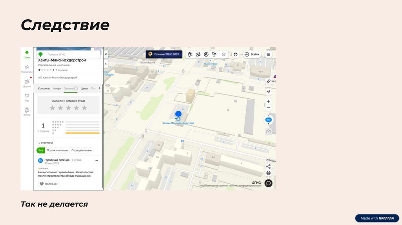The width and height of the screenshot is (402, 225).
Task: Switch to the Цены tab
Action: (84, 88)
